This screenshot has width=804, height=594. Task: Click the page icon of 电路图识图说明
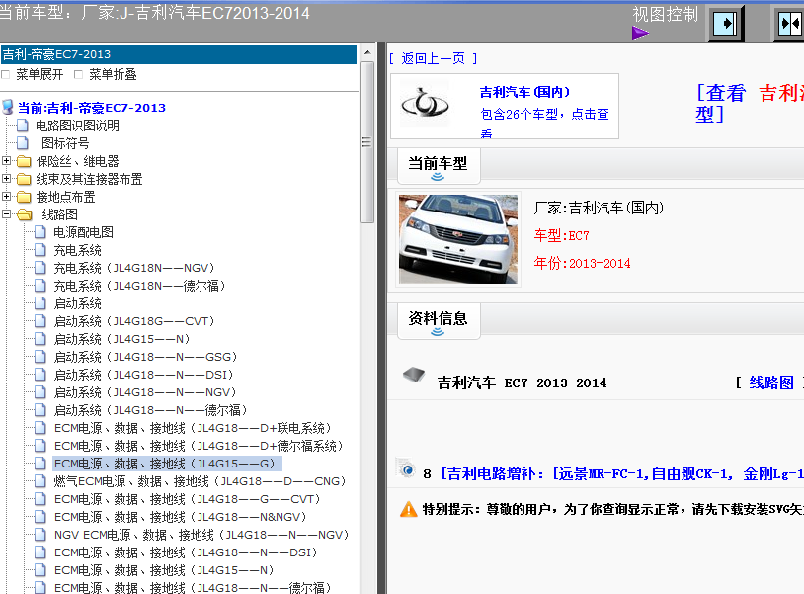[x=22, y=126]
